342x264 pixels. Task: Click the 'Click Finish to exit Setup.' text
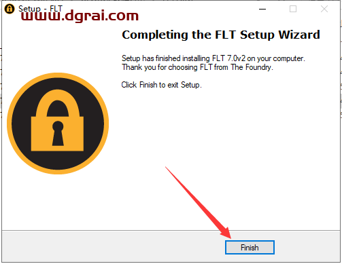(161, 85)
